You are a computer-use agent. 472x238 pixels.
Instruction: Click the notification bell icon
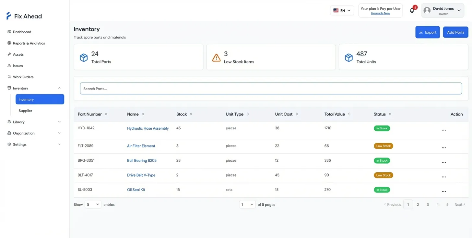tap(412, 11)
